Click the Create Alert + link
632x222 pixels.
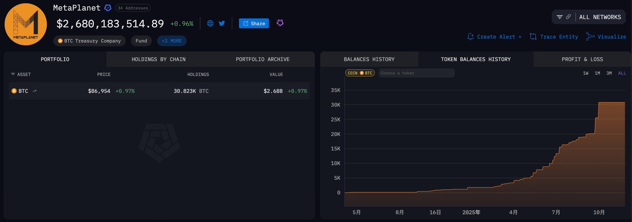tap(495, 36)
